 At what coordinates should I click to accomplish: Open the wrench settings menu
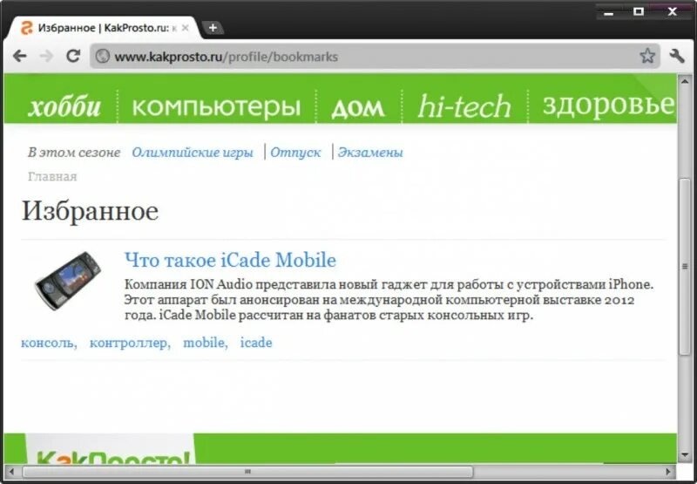[x=677, y=56]
